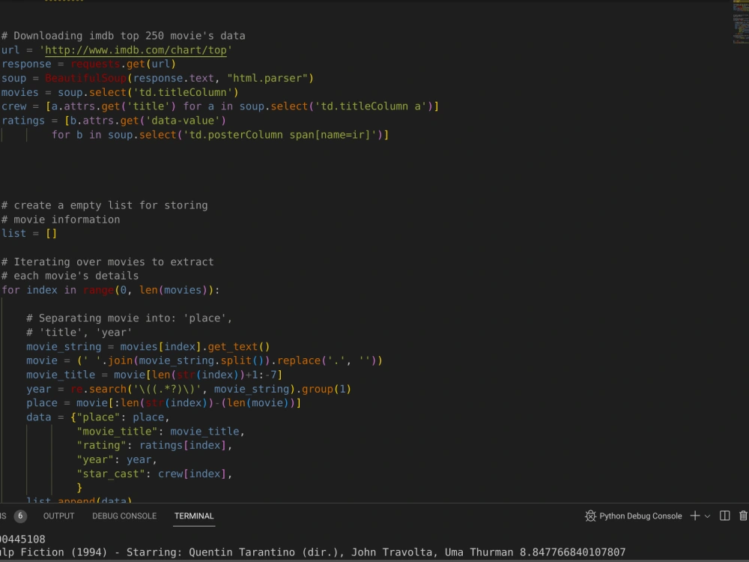
Task: Click '# each movie's details' comment
Action: (x=70, y=277)
